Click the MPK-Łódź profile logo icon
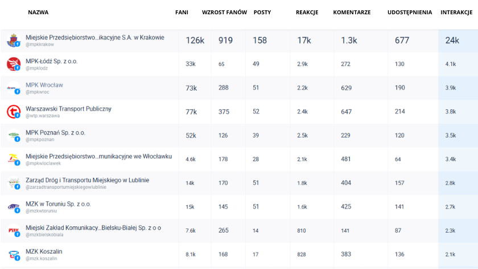 coord(13,64)
